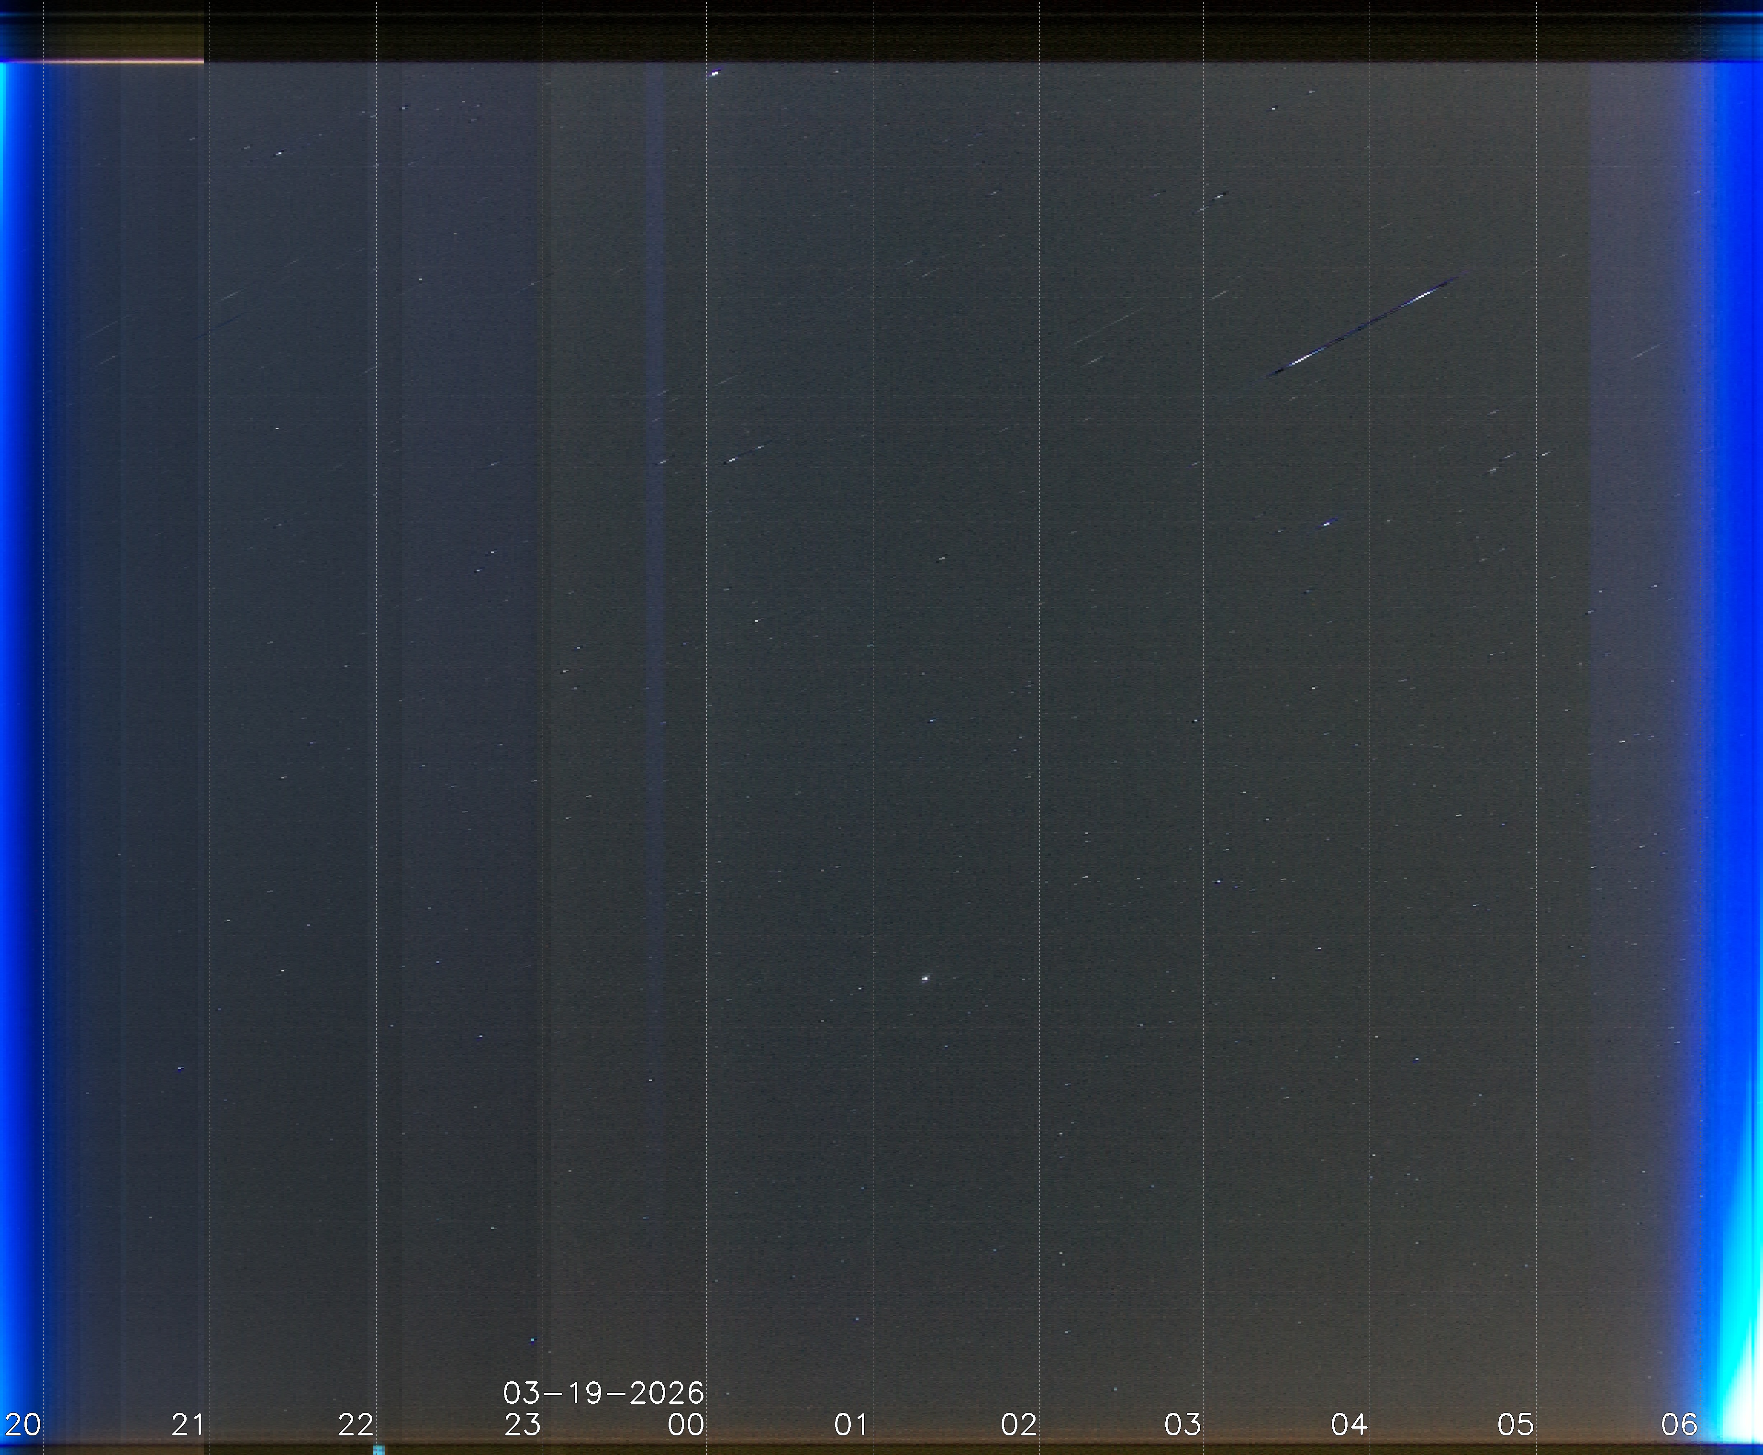Select the 06 hour label

[1679, 1424]
